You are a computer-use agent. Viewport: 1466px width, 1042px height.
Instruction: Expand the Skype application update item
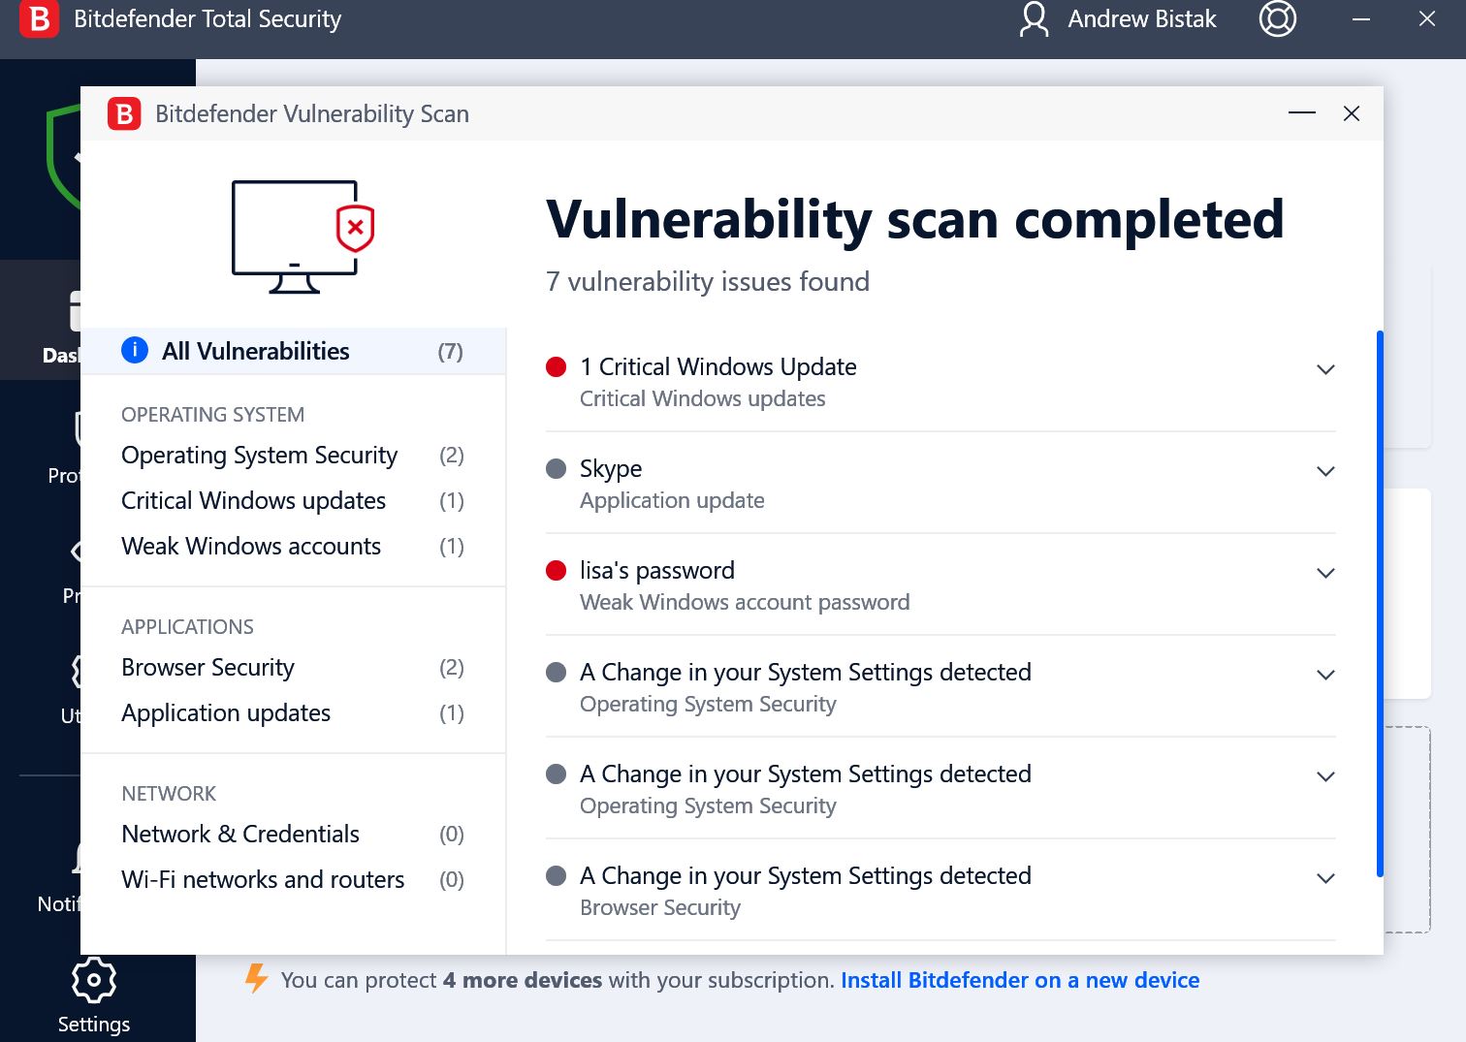1325,471
